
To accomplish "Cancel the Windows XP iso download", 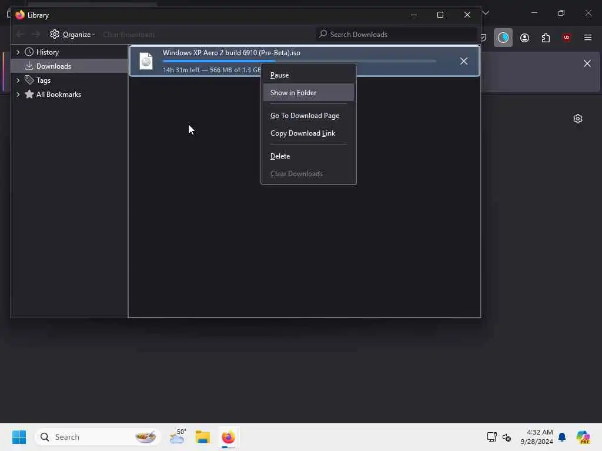I will point(463,61).
